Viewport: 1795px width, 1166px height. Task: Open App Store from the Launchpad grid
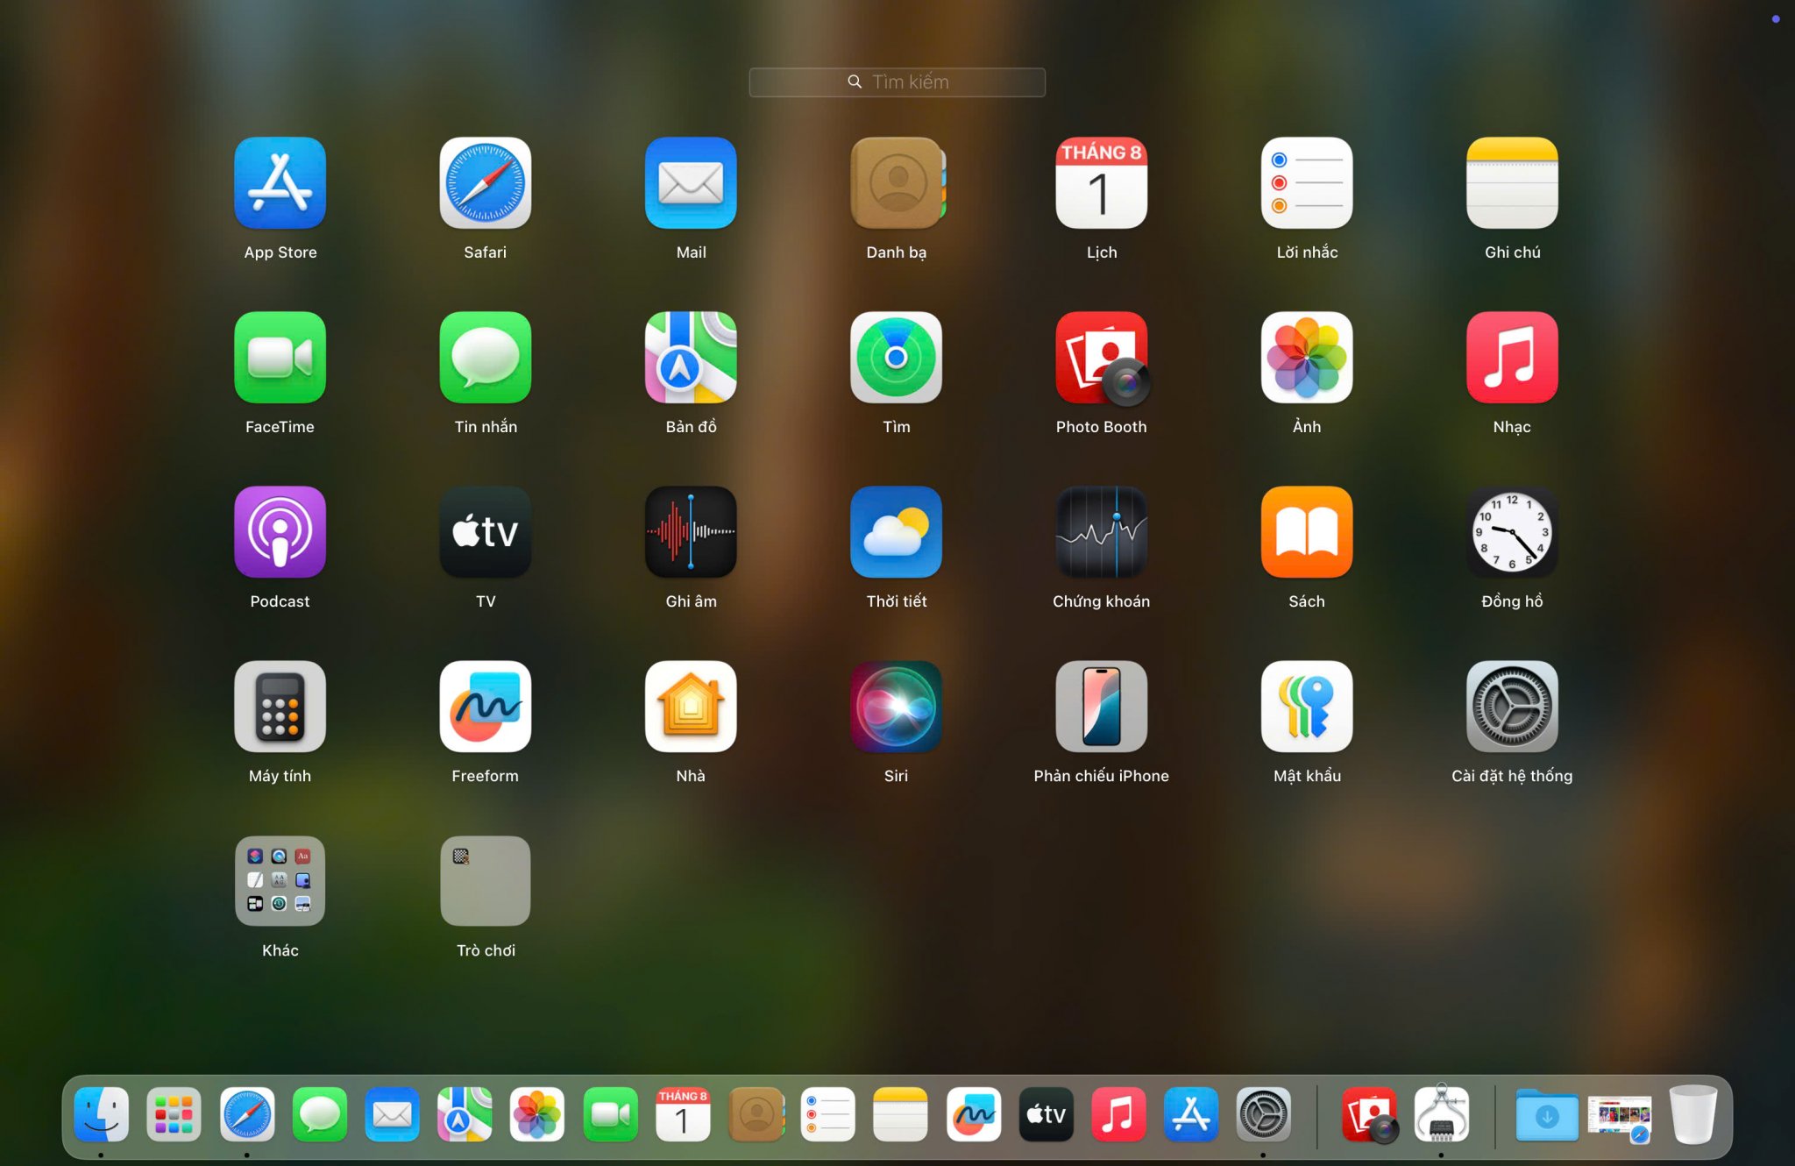[280, 183]
